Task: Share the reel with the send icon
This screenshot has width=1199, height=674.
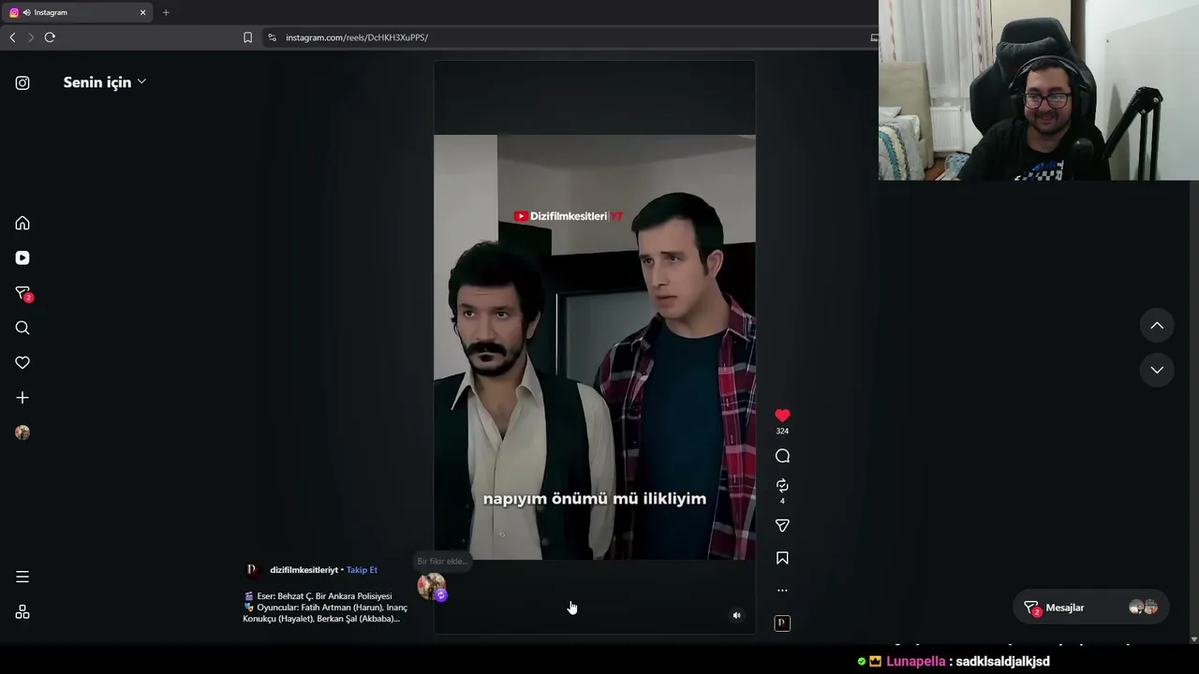Action: tap(782, 526)
